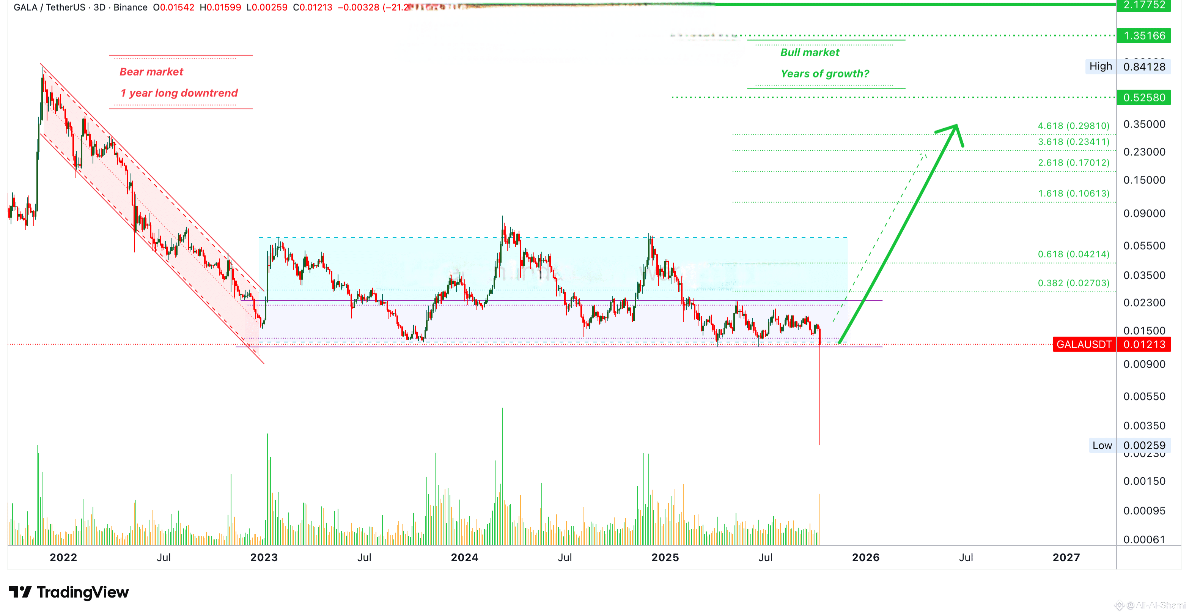Image resolution: width=1189 pixels, height=615 pixels.
Task: Click the 2024 label on time axis
Action: [x=464, y=557]
